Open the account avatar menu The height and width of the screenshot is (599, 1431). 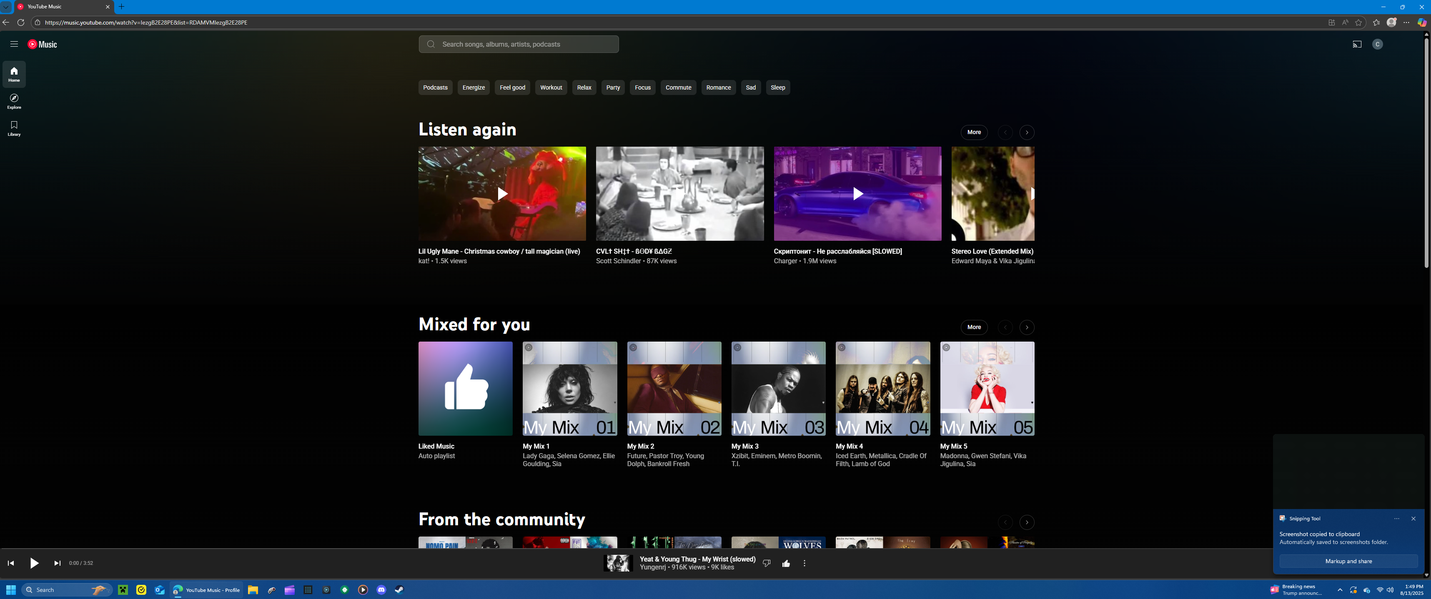(1377, 45)
